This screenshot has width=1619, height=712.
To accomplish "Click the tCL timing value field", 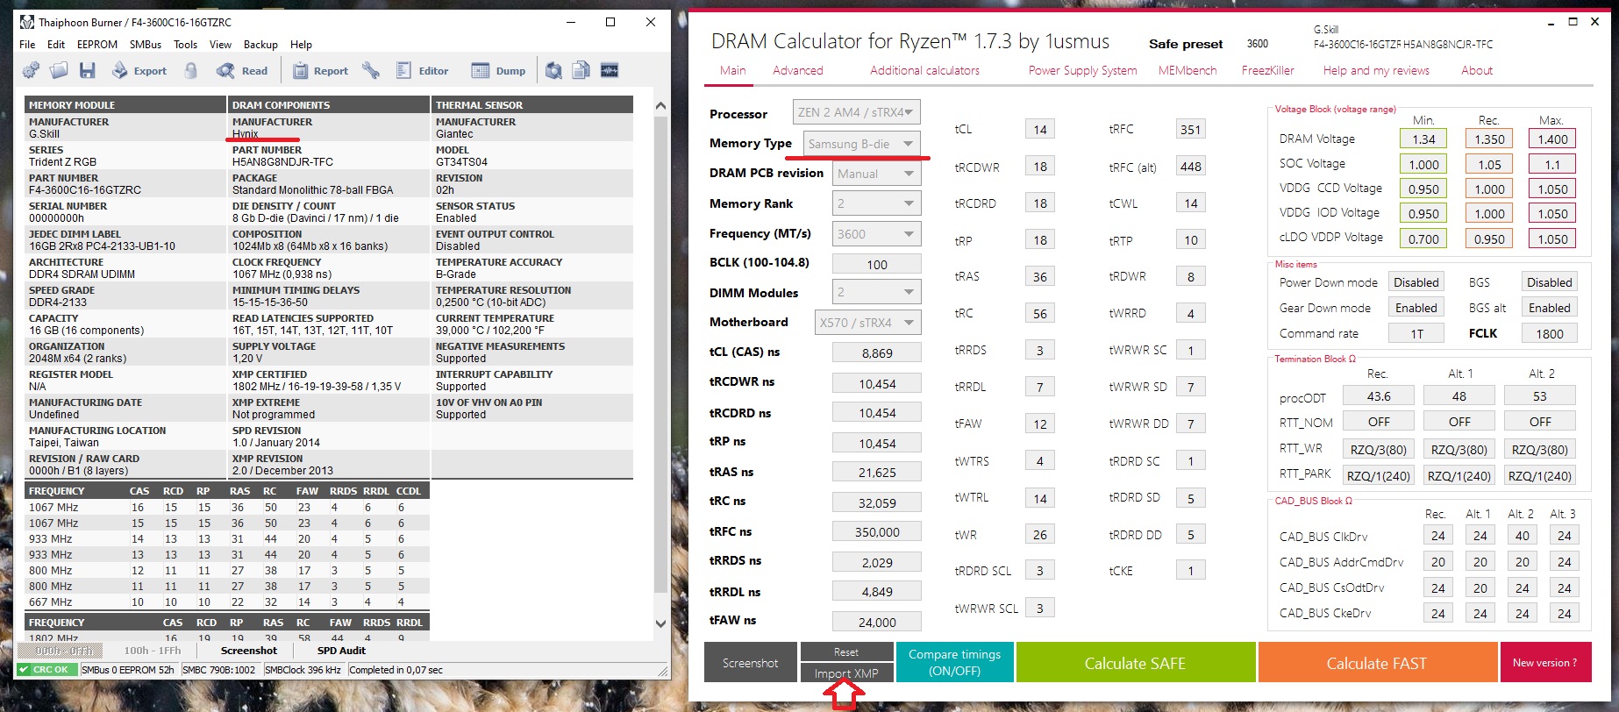I will tap(1039, 130).
